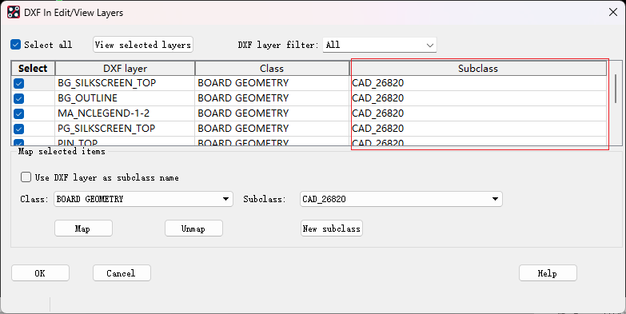The image size is (626, 314).
Task: Click Subclass cell of BG_OUTLINE row
Action: [x=478, y=98]
